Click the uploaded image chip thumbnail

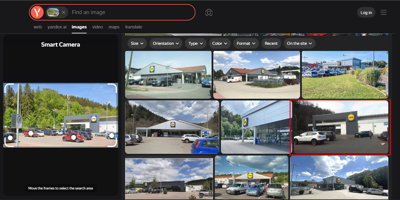click(x=53, y=12)
